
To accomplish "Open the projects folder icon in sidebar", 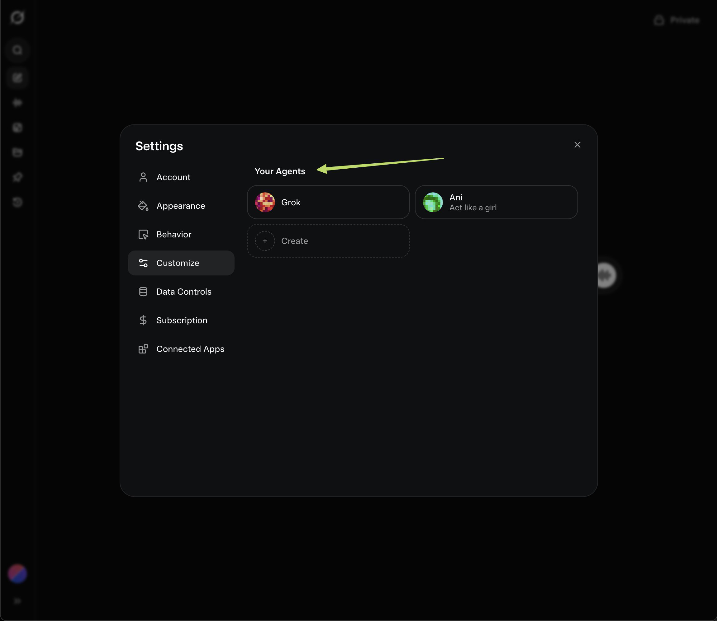I will point(17,152).
